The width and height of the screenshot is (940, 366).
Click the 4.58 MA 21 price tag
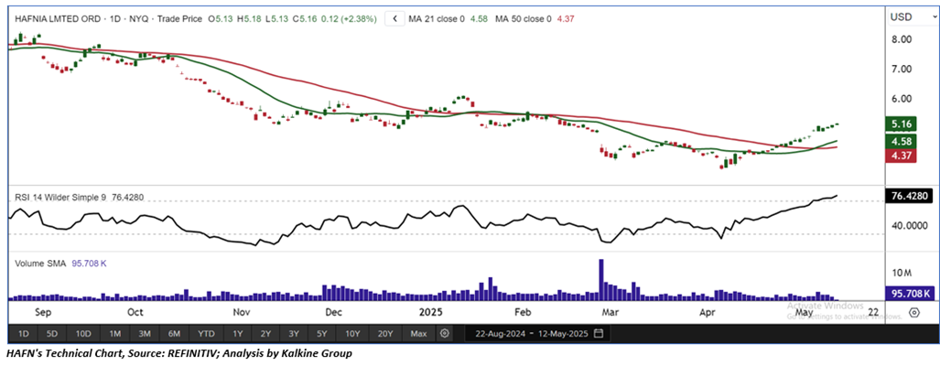[x=900, y=142]
